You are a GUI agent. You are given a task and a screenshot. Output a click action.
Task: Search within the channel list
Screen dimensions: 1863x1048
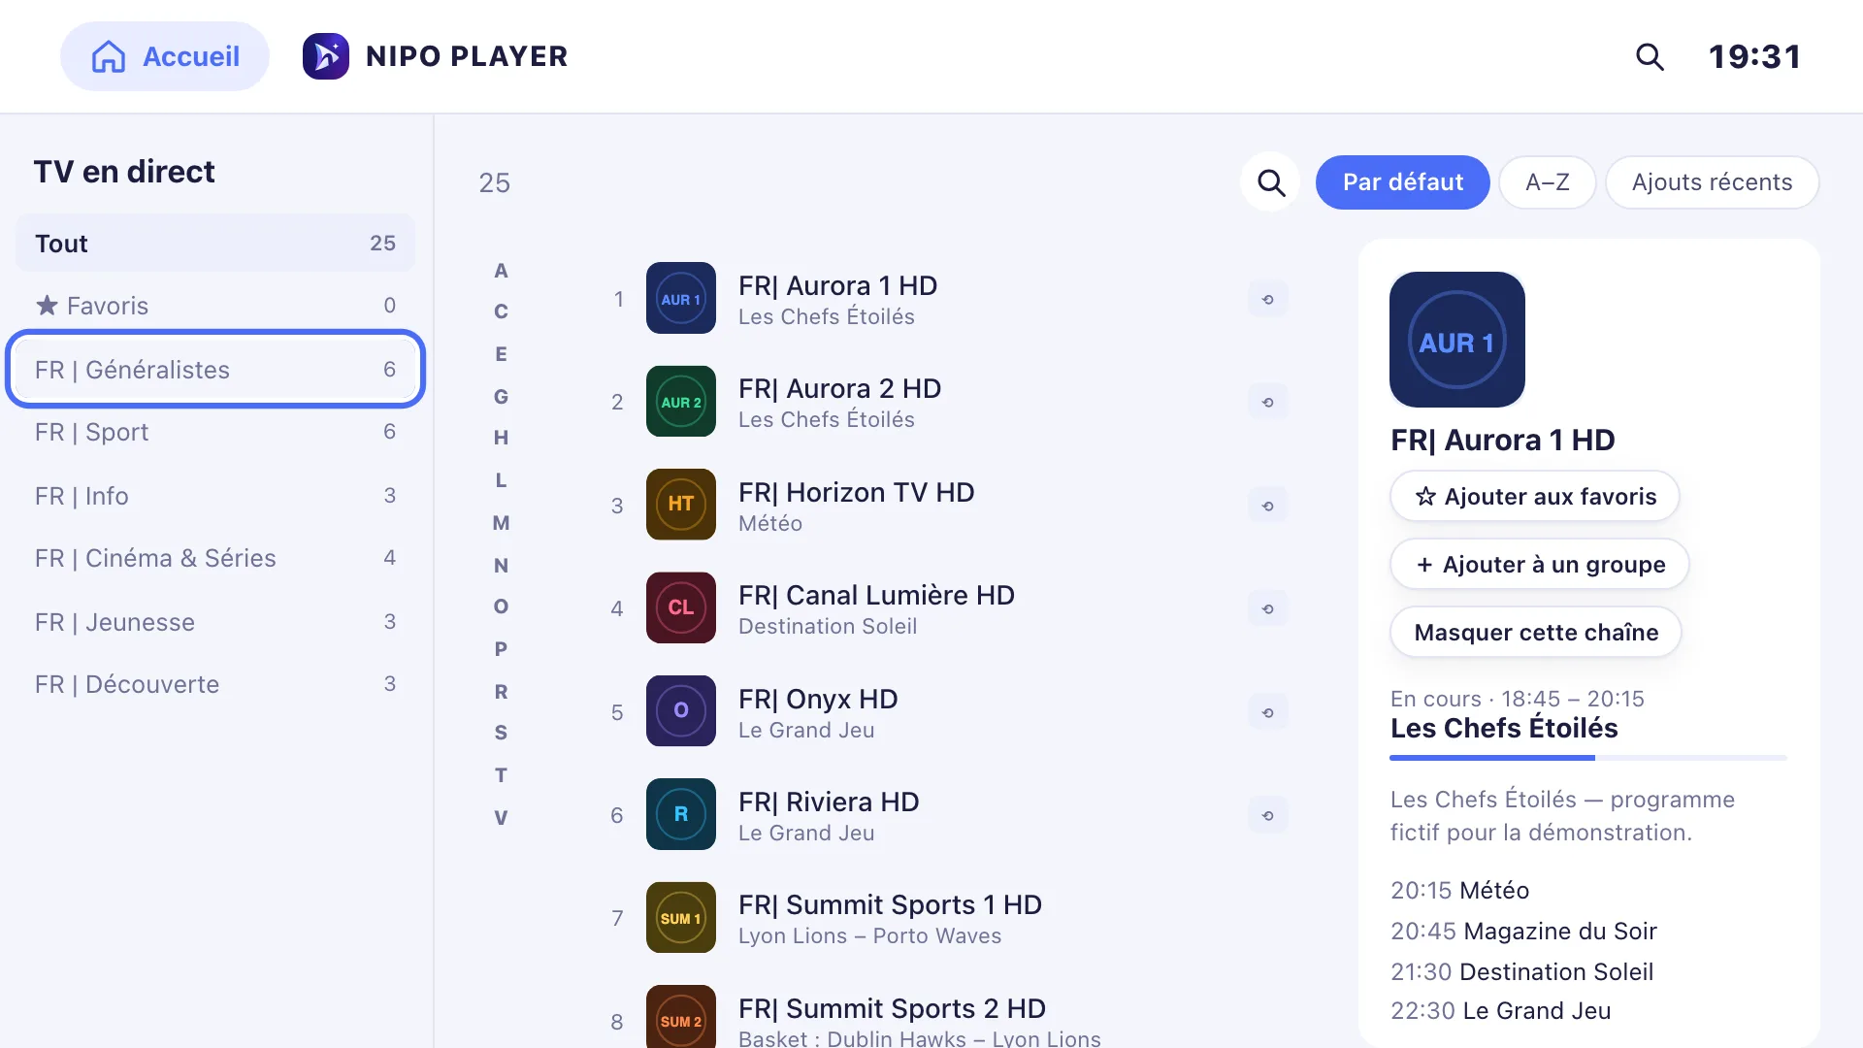point(1270,182)
